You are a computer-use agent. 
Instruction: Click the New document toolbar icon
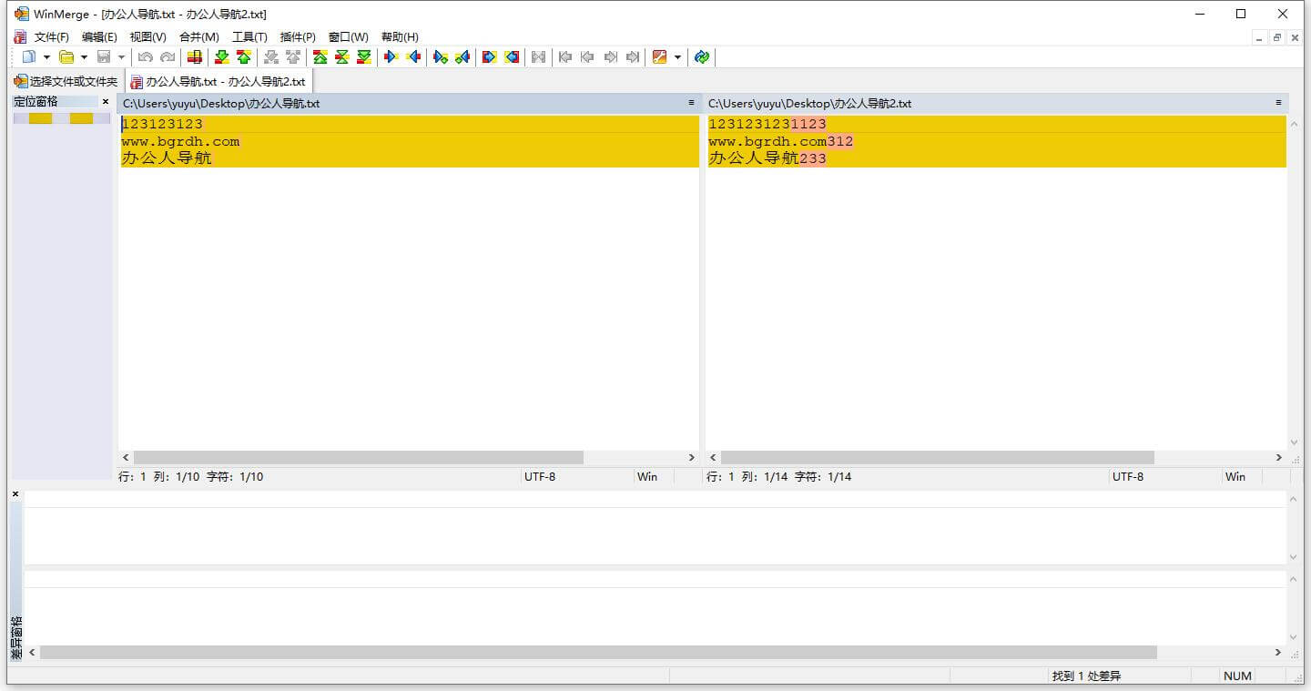pos(29,57)
